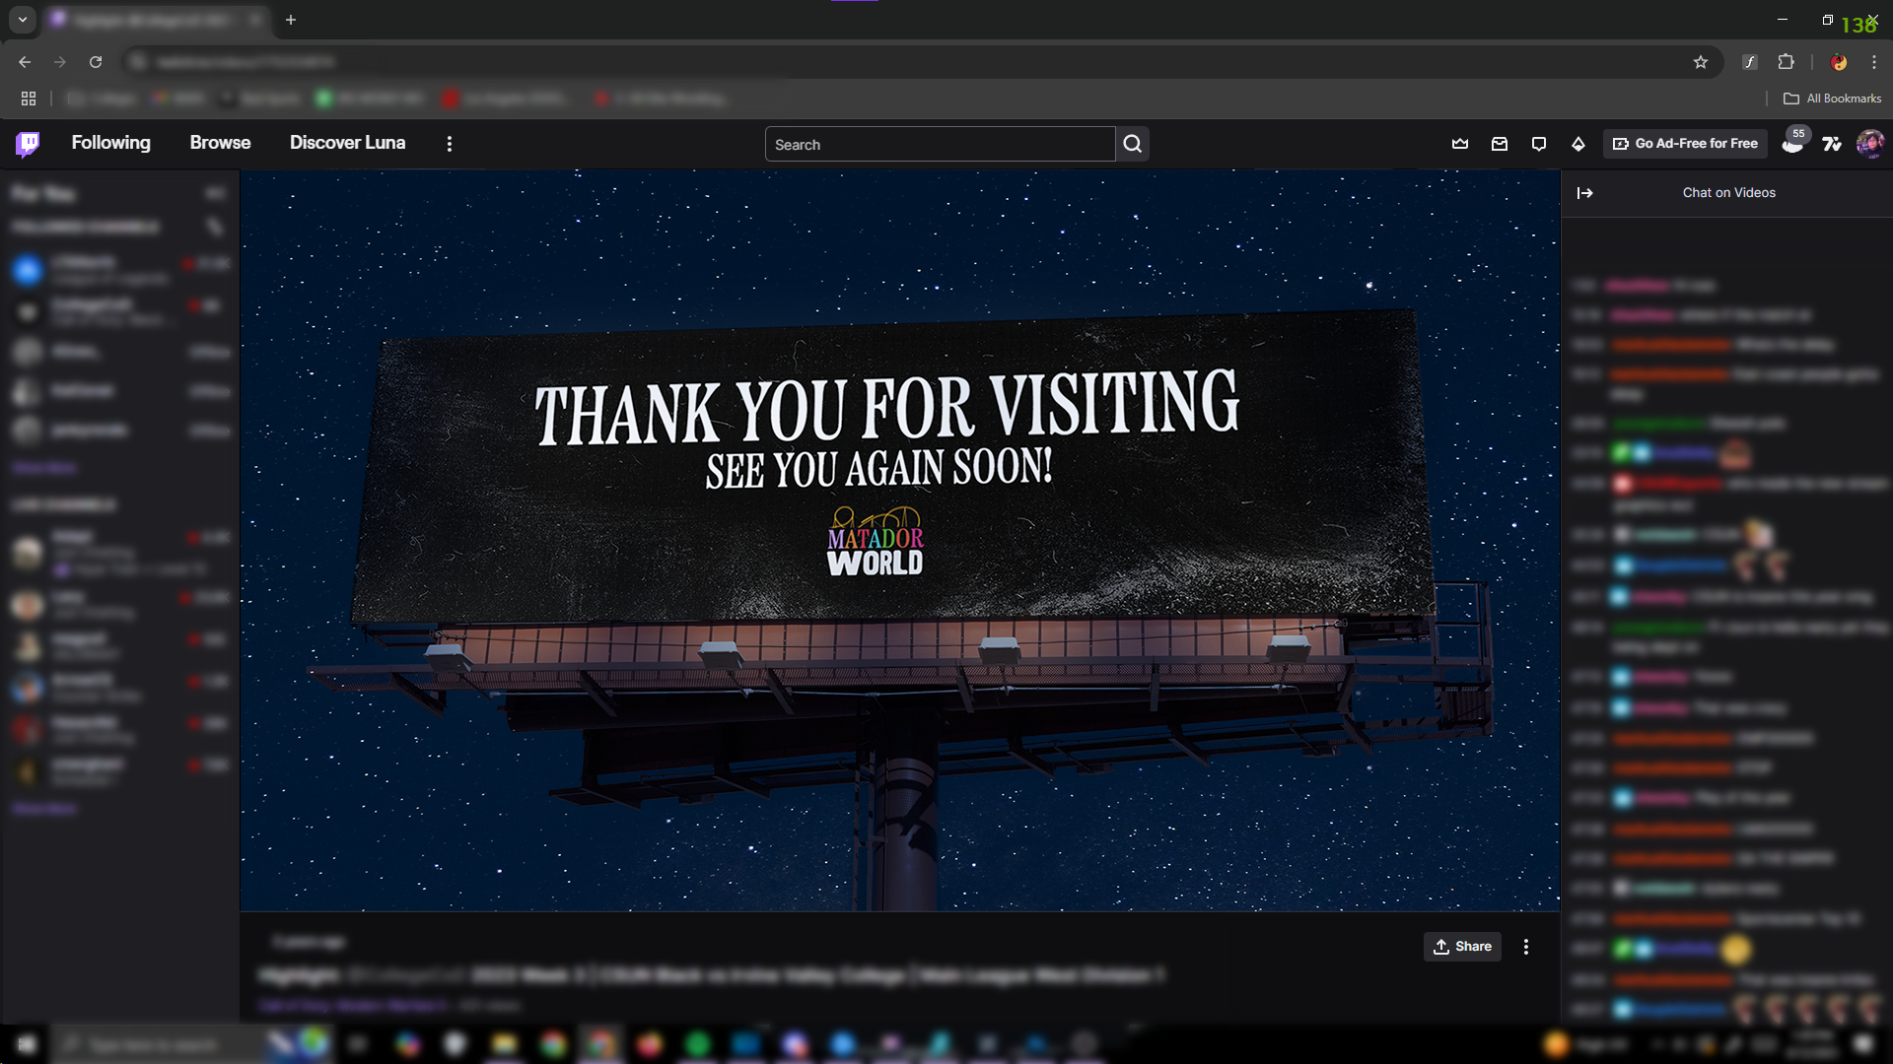Open the Chrome three-dot menu
This screenshot has height=1064, width=1893.
click(x=1874, y=62)
